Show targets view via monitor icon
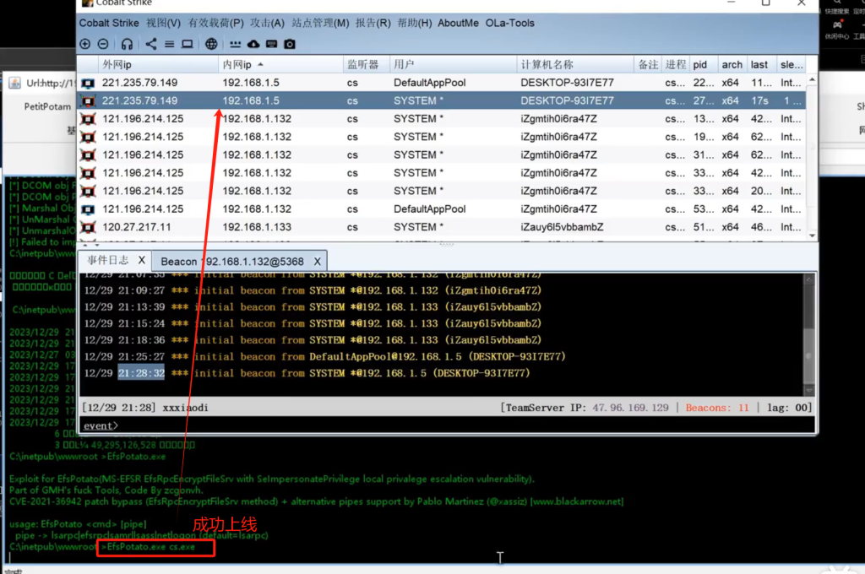The width and height of the screenshot is (865, 574). point(188,44)
